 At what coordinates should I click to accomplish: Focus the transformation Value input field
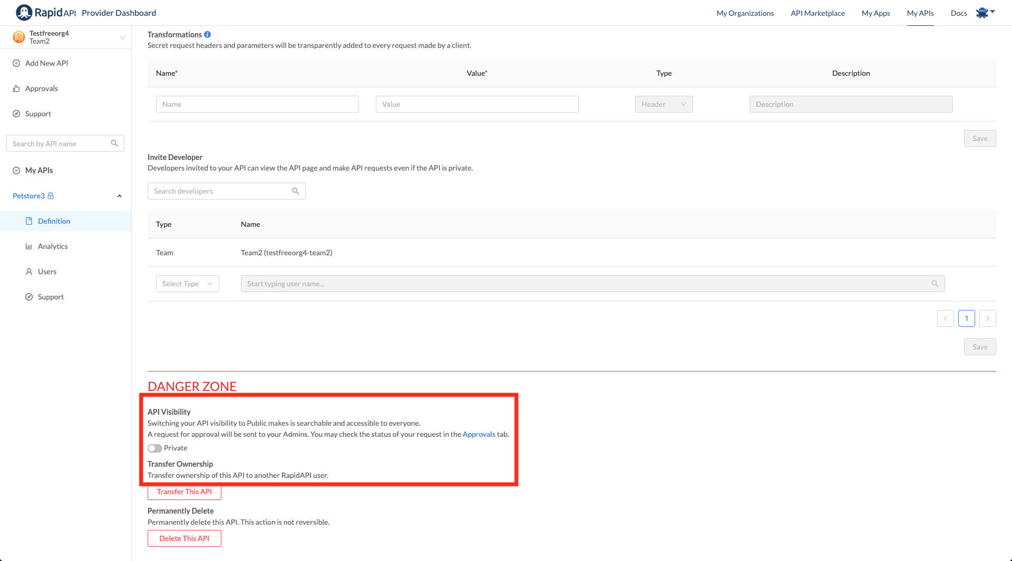(x=477, y=104)
